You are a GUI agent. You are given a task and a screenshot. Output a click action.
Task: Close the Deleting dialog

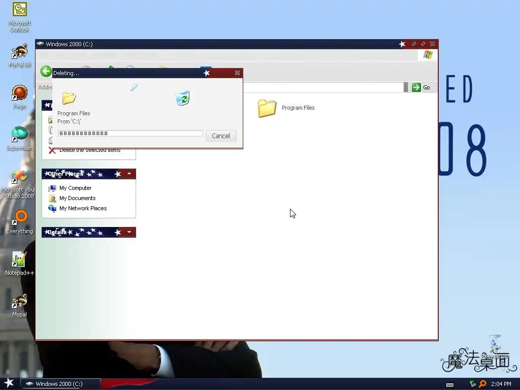pyautogui.click(x=238, y=73)
